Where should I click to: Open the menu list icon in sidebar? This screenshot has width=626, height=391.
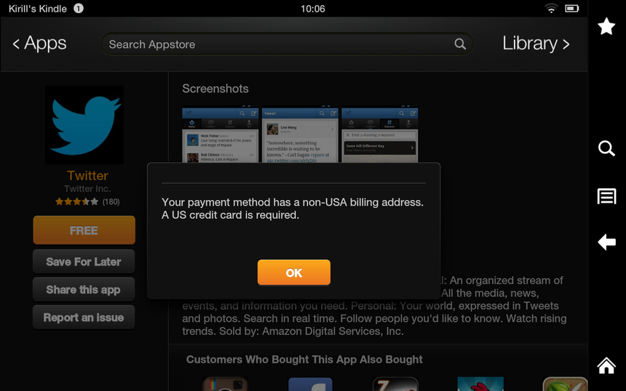(606, 196)
